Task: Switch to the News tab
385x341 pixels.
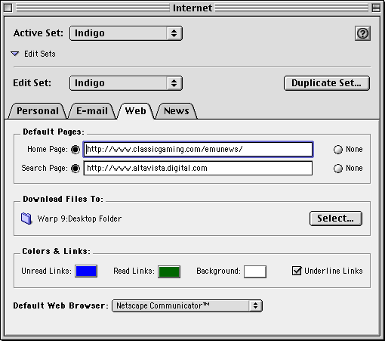Action: [177, 111]
